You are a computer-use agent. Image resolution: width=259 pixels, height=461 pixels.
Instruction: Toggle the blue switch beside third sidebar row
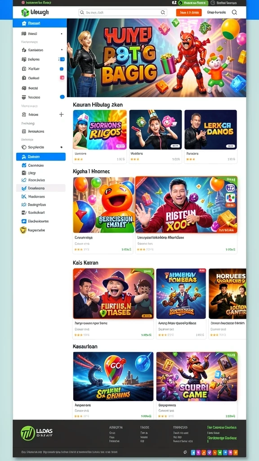click(x=62, y=59)
